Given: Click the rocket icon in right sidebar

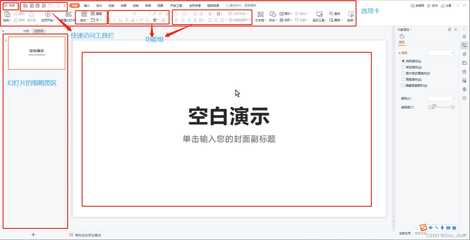Looking at the screenshot, I should [x=464, y=37].
